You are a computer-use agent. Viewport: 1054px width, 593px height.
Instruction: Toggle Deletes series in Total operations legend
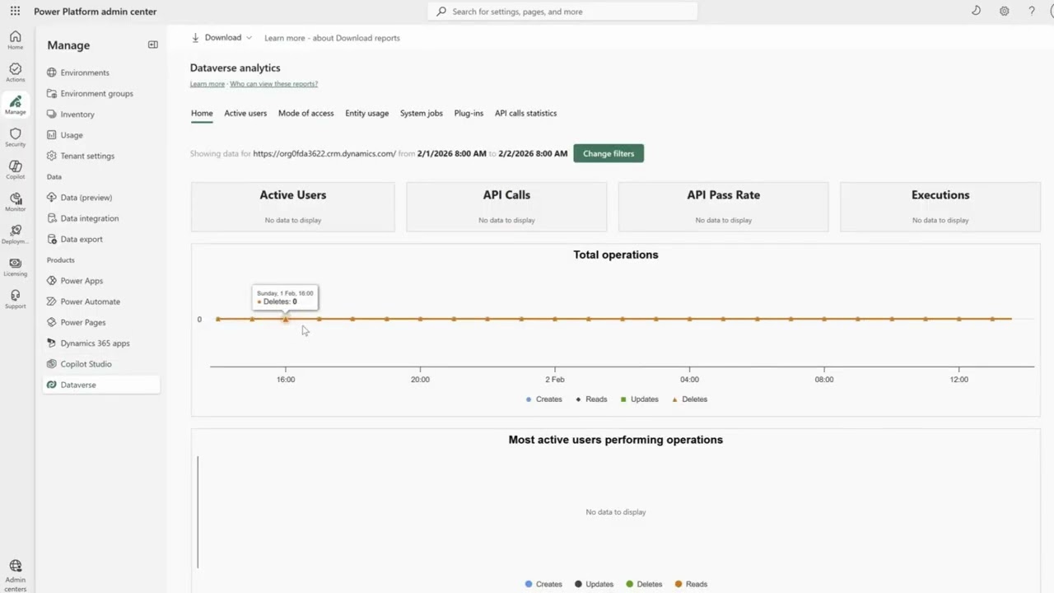tap(689, 399)
